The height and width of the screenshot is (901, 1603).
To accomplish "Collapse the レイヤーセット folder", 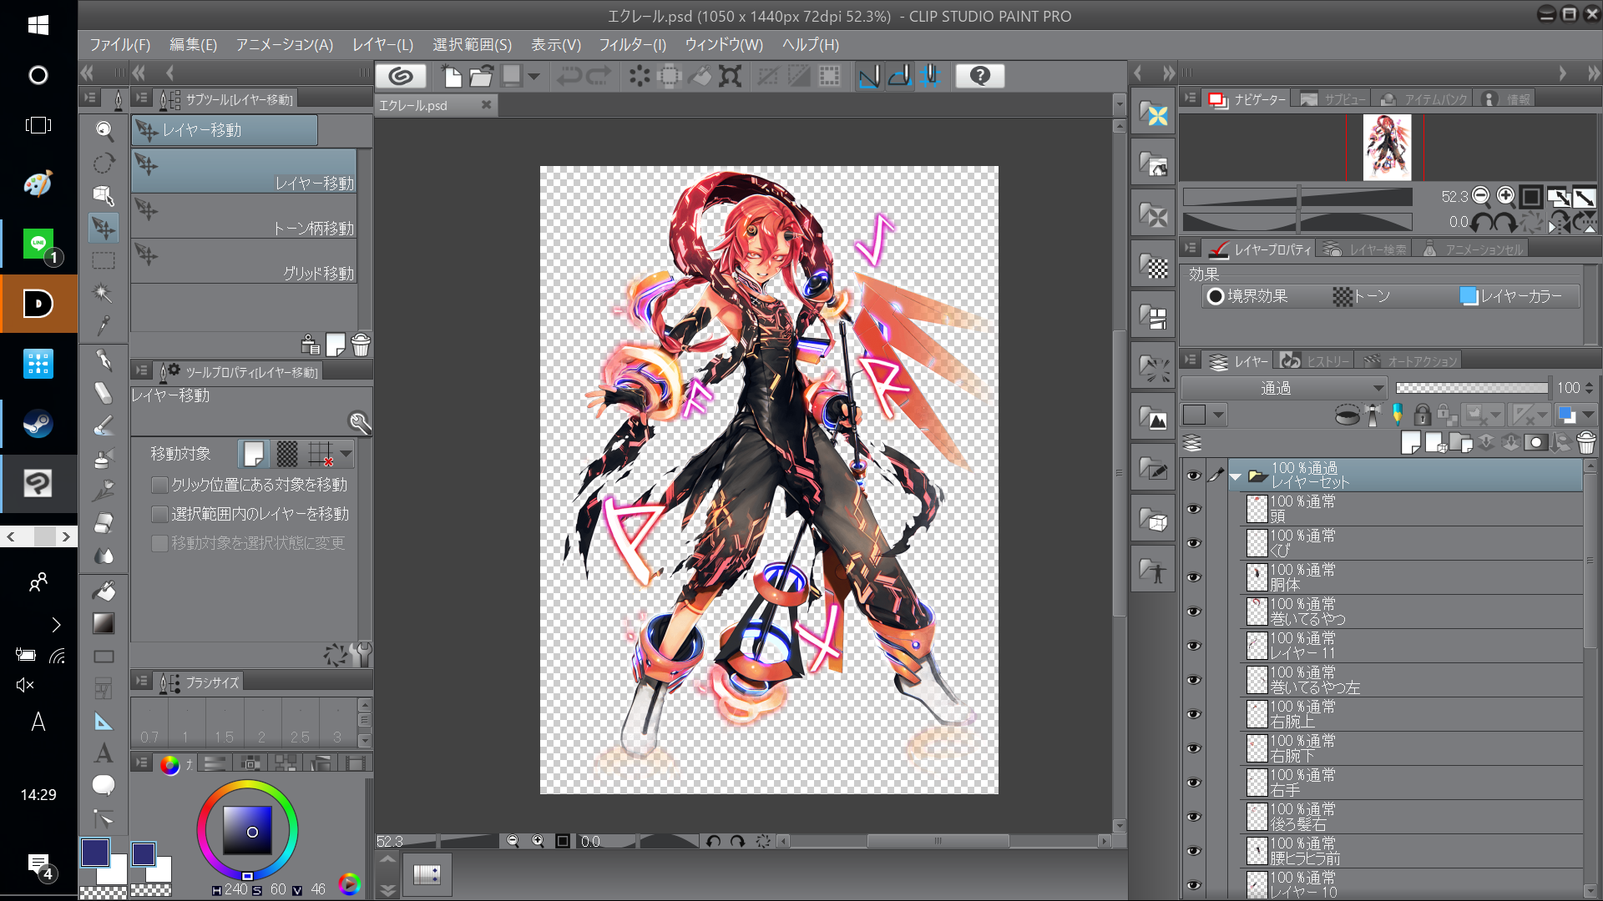I will 1236,476.
